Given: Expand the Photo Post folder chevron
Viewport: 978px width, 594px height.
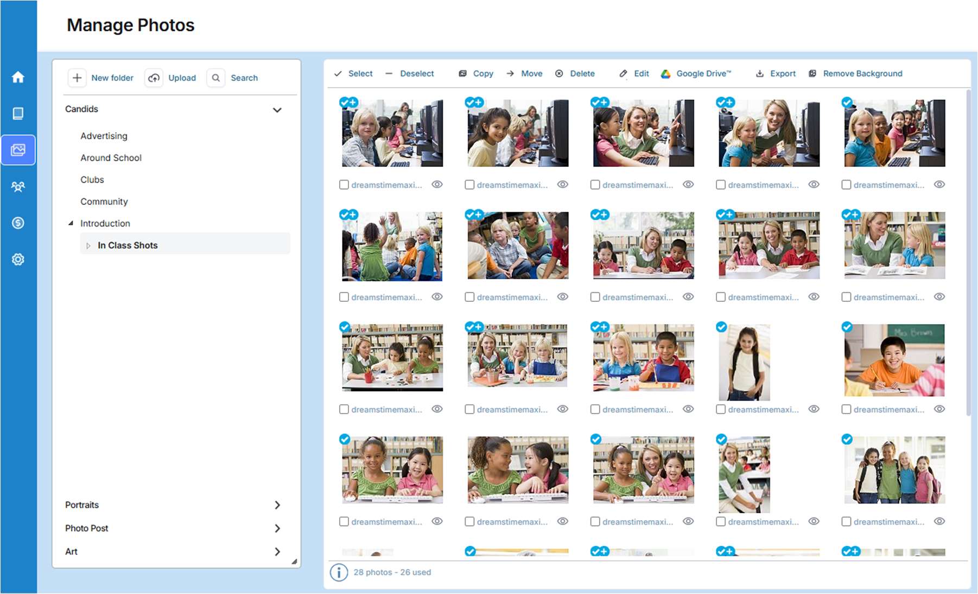Looking at the screenshot, I should pos(277,528).
